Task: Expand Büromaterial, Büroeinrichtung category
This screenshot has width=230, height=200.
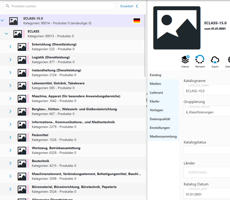Action: coord(10,189)
